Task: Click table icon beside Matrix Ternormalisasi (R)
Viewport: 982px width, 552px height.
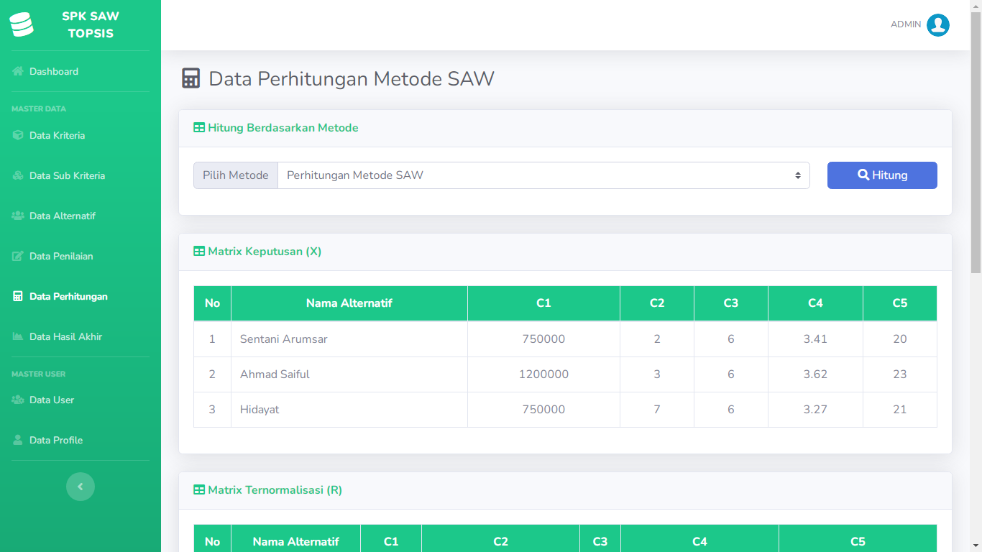Action: [199, 490]
